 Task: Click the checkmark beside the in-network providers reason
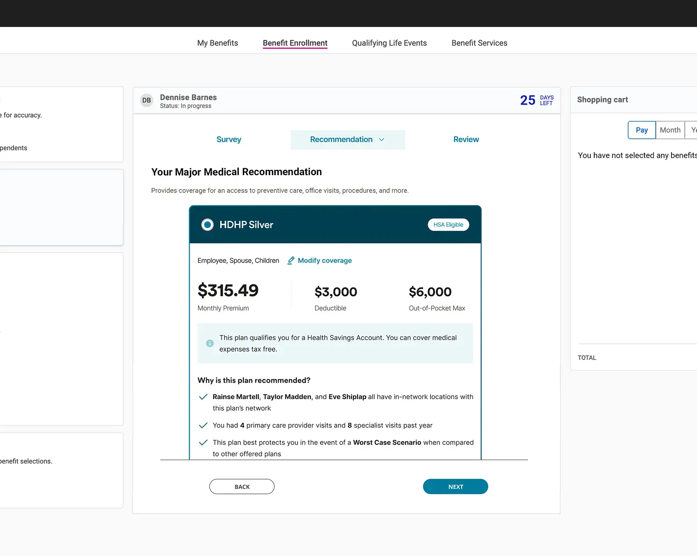(x=203, y=397)
